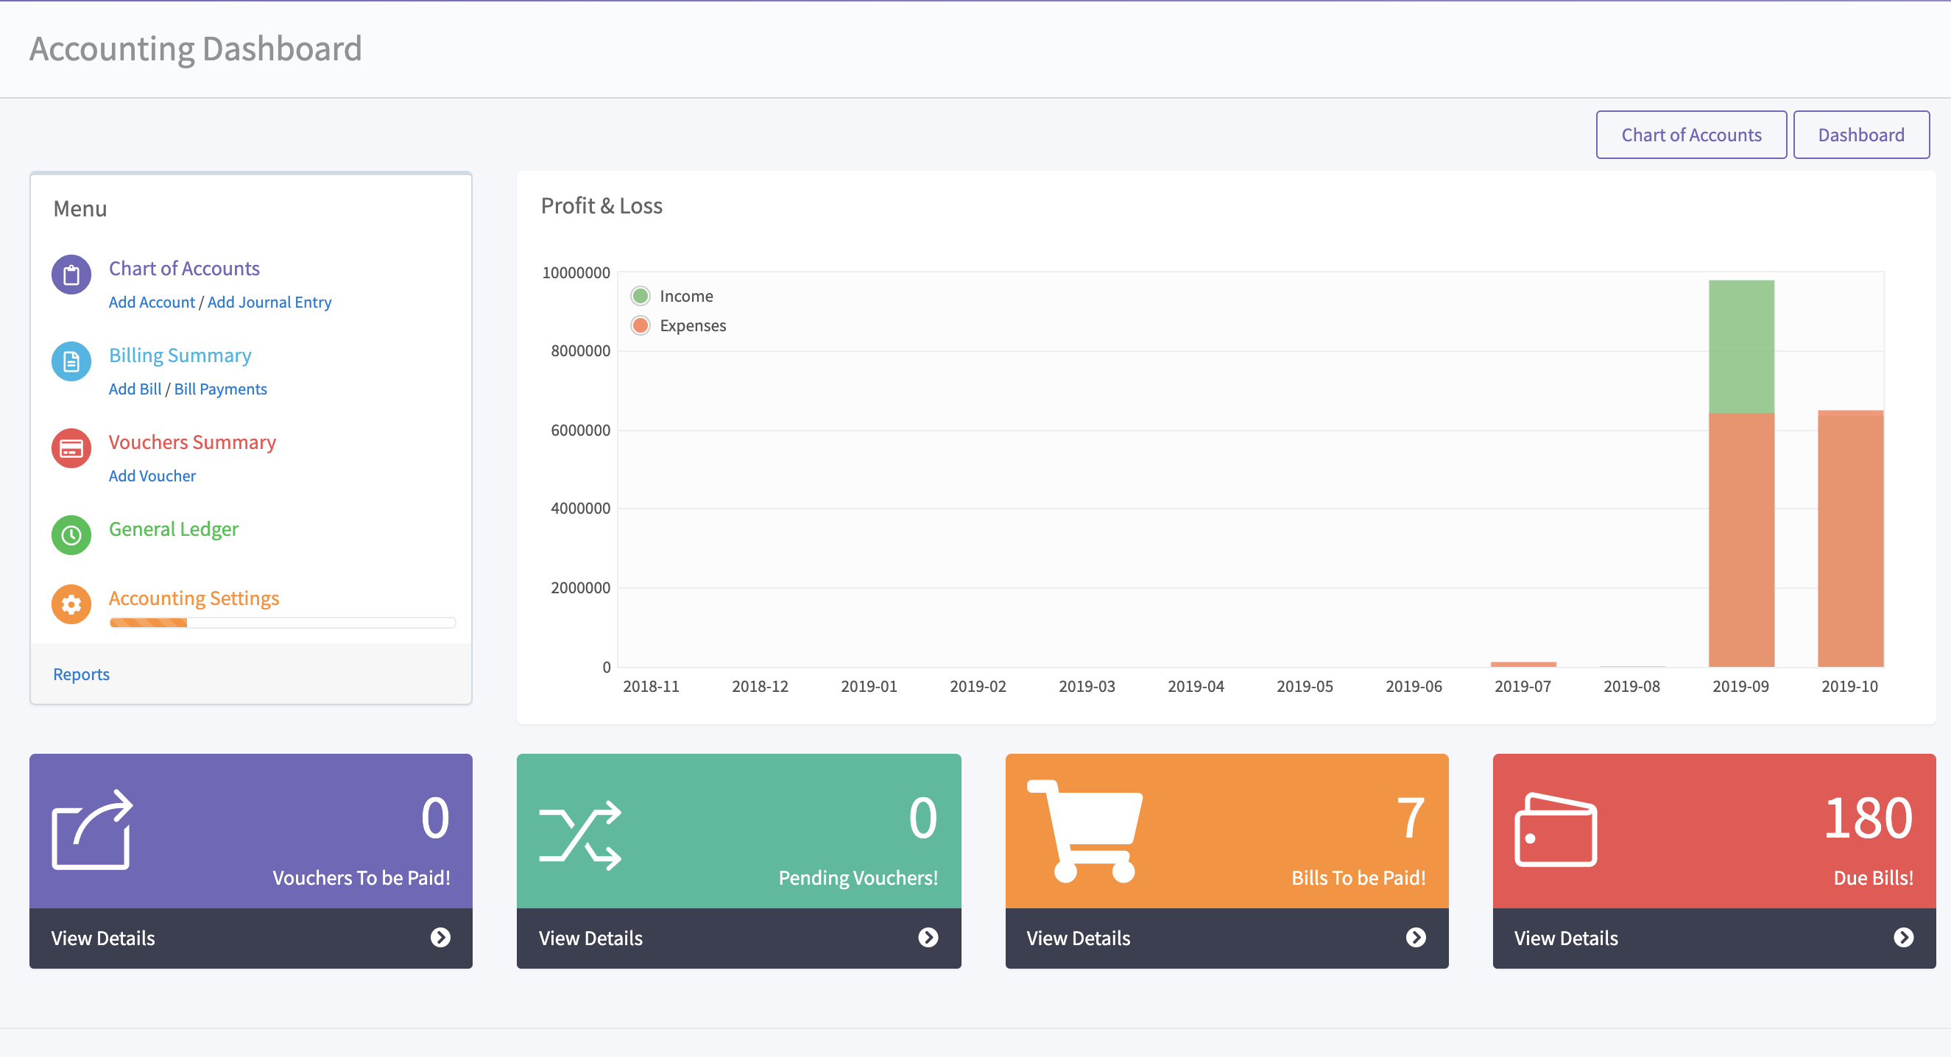Expand View Details arrow under Pending Vouchers
This screenshot has width=1951, height=1057.
pos(927,937)
